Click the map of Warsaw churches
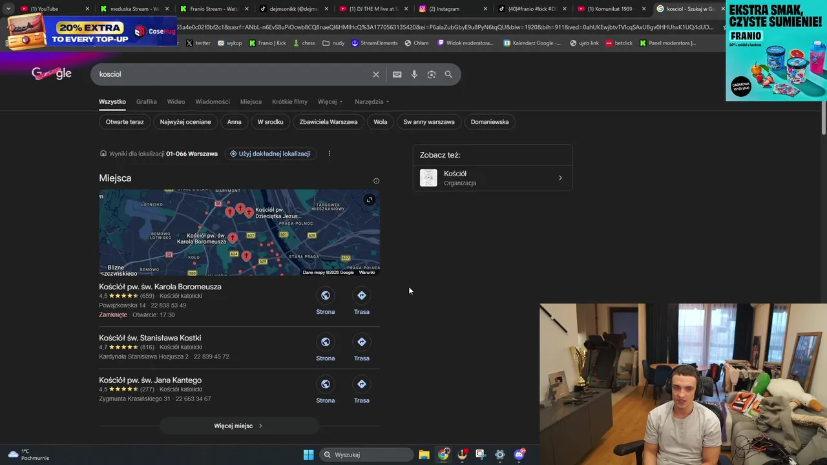 239,232
